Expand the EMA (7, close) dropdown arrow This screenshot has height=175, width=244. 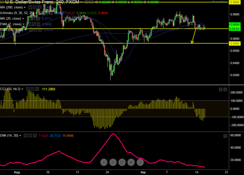click(23, 24)
